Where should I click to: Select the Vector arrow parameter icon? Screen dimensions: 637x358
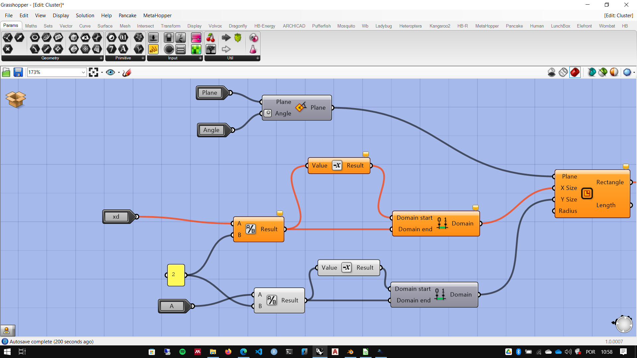(x=19, y=38)
